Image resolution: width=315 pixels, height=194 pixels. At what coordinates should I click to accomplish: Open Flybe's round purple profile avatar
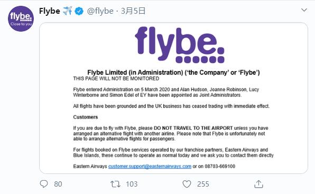[21, 18]
